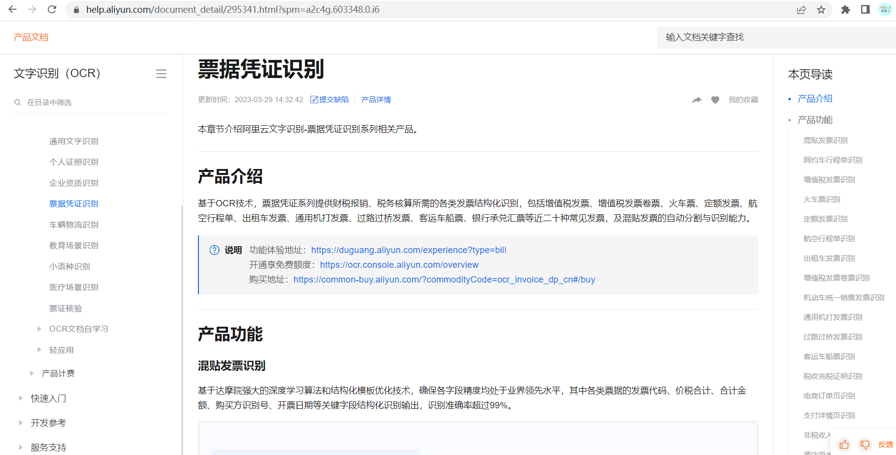Expand the 轻应用 tree node
The image size is (896, 455).
tap(39, 350)
